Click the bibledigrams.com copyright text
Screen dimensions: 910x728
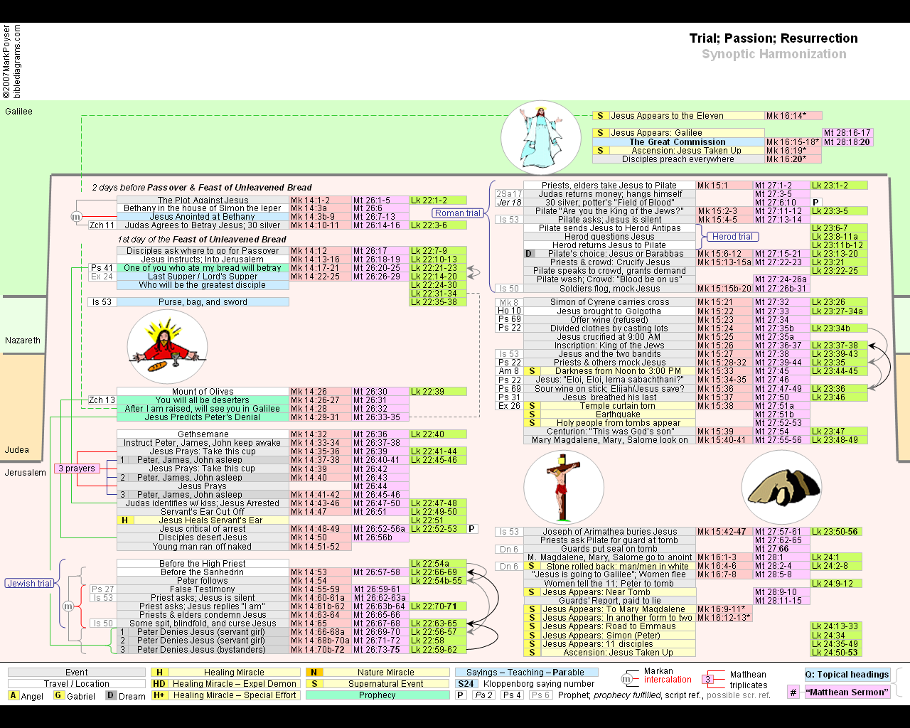click(17, 62)
